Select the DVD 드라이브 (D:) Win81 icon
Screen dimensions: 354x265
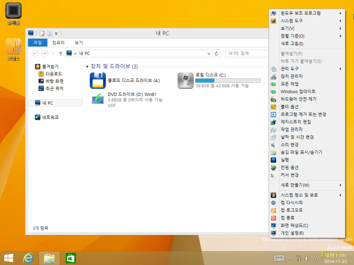click(x=97, y=98)
